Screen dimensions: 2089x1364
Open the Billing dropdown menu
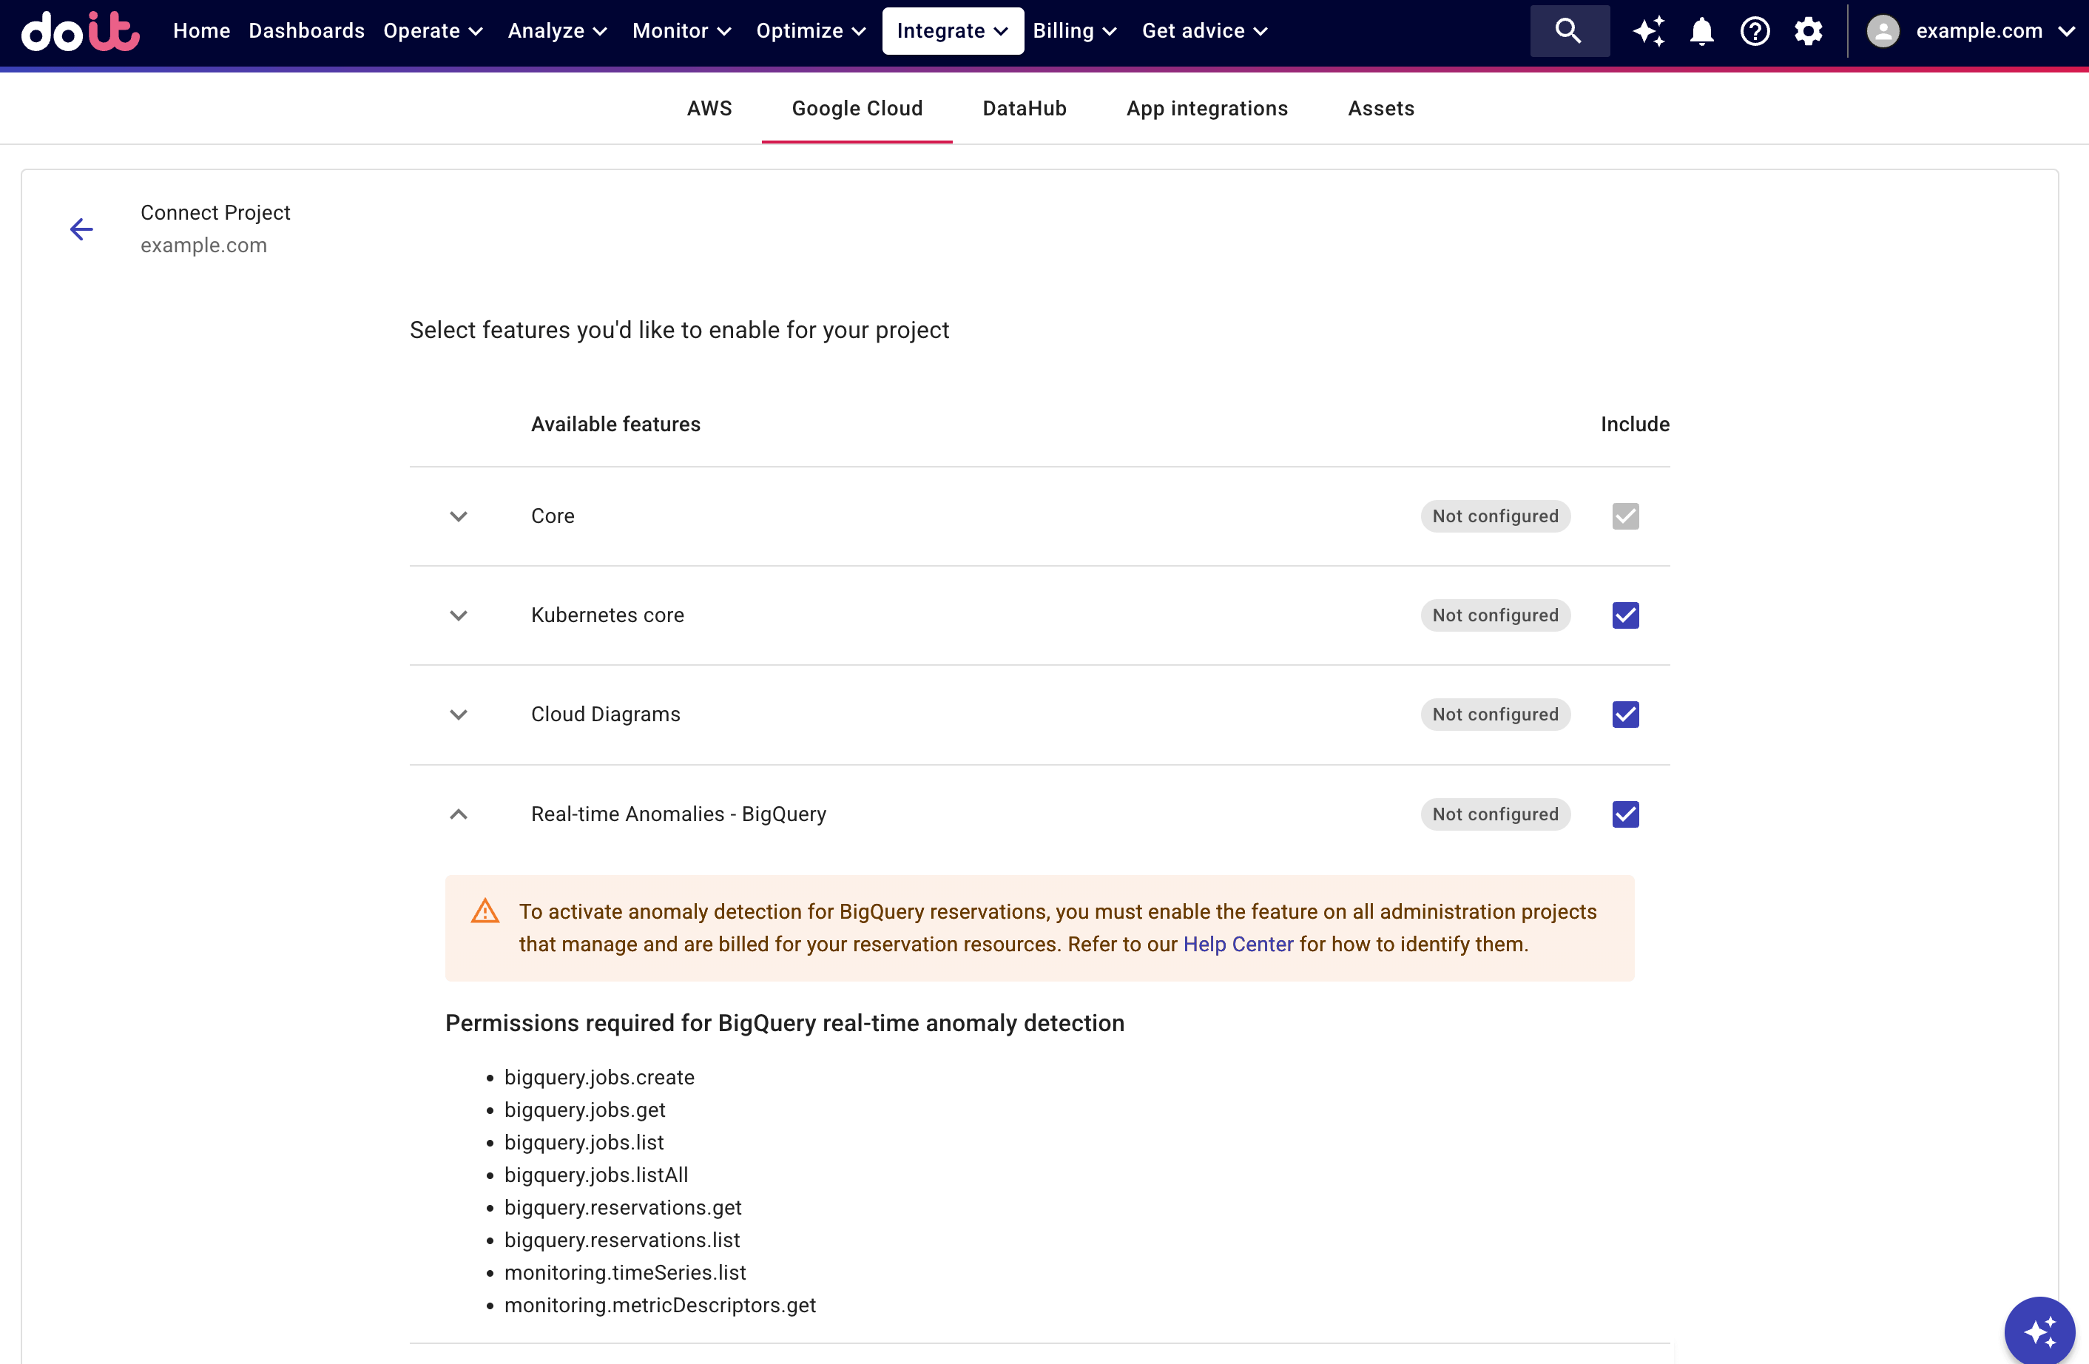pos(1074,31)
